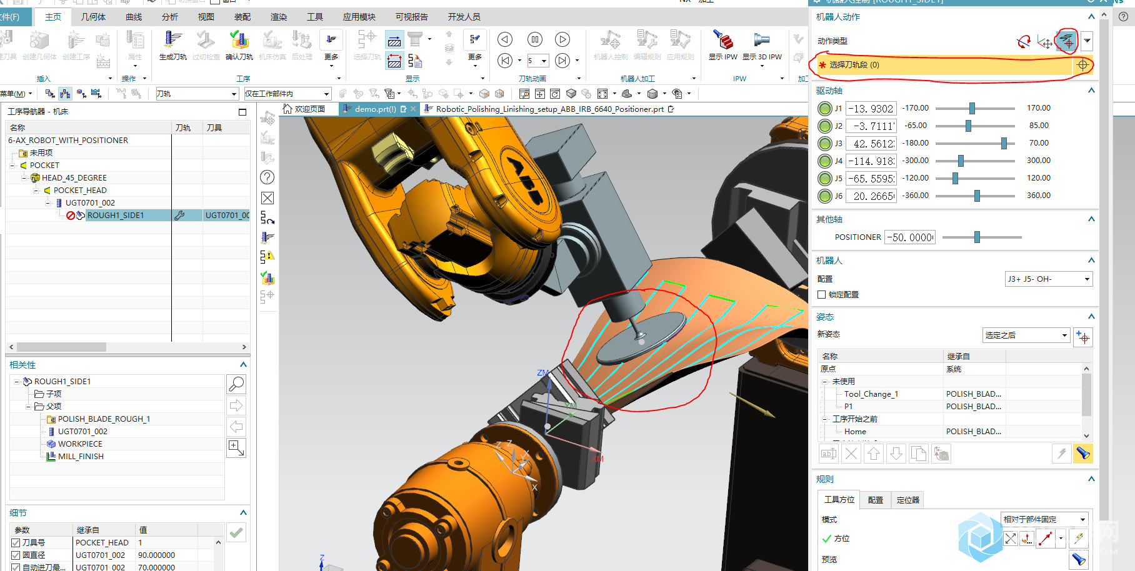1135x571 pixels.
Task: Open the 模式 dropdown 相对于部件固定
Action: click(1044, 519)
